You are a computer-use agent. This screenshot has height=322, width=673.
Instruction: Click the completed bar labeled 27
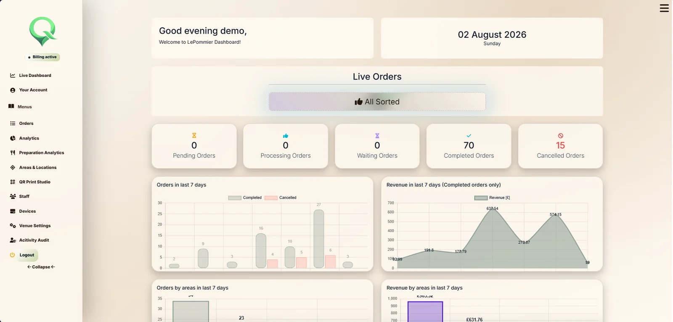(x=319, y=239)
